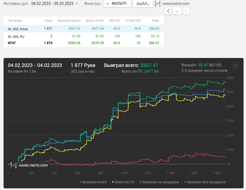This screenshot has height=190, width=246.
Task: Click the $567.51 winnings cell in table
Action: coord(75,28)
